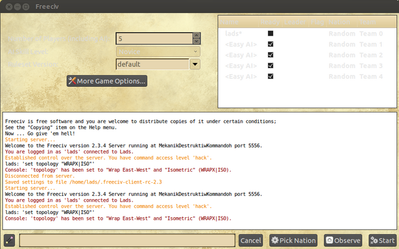Click Random nation cell for lads

[342, 34]
